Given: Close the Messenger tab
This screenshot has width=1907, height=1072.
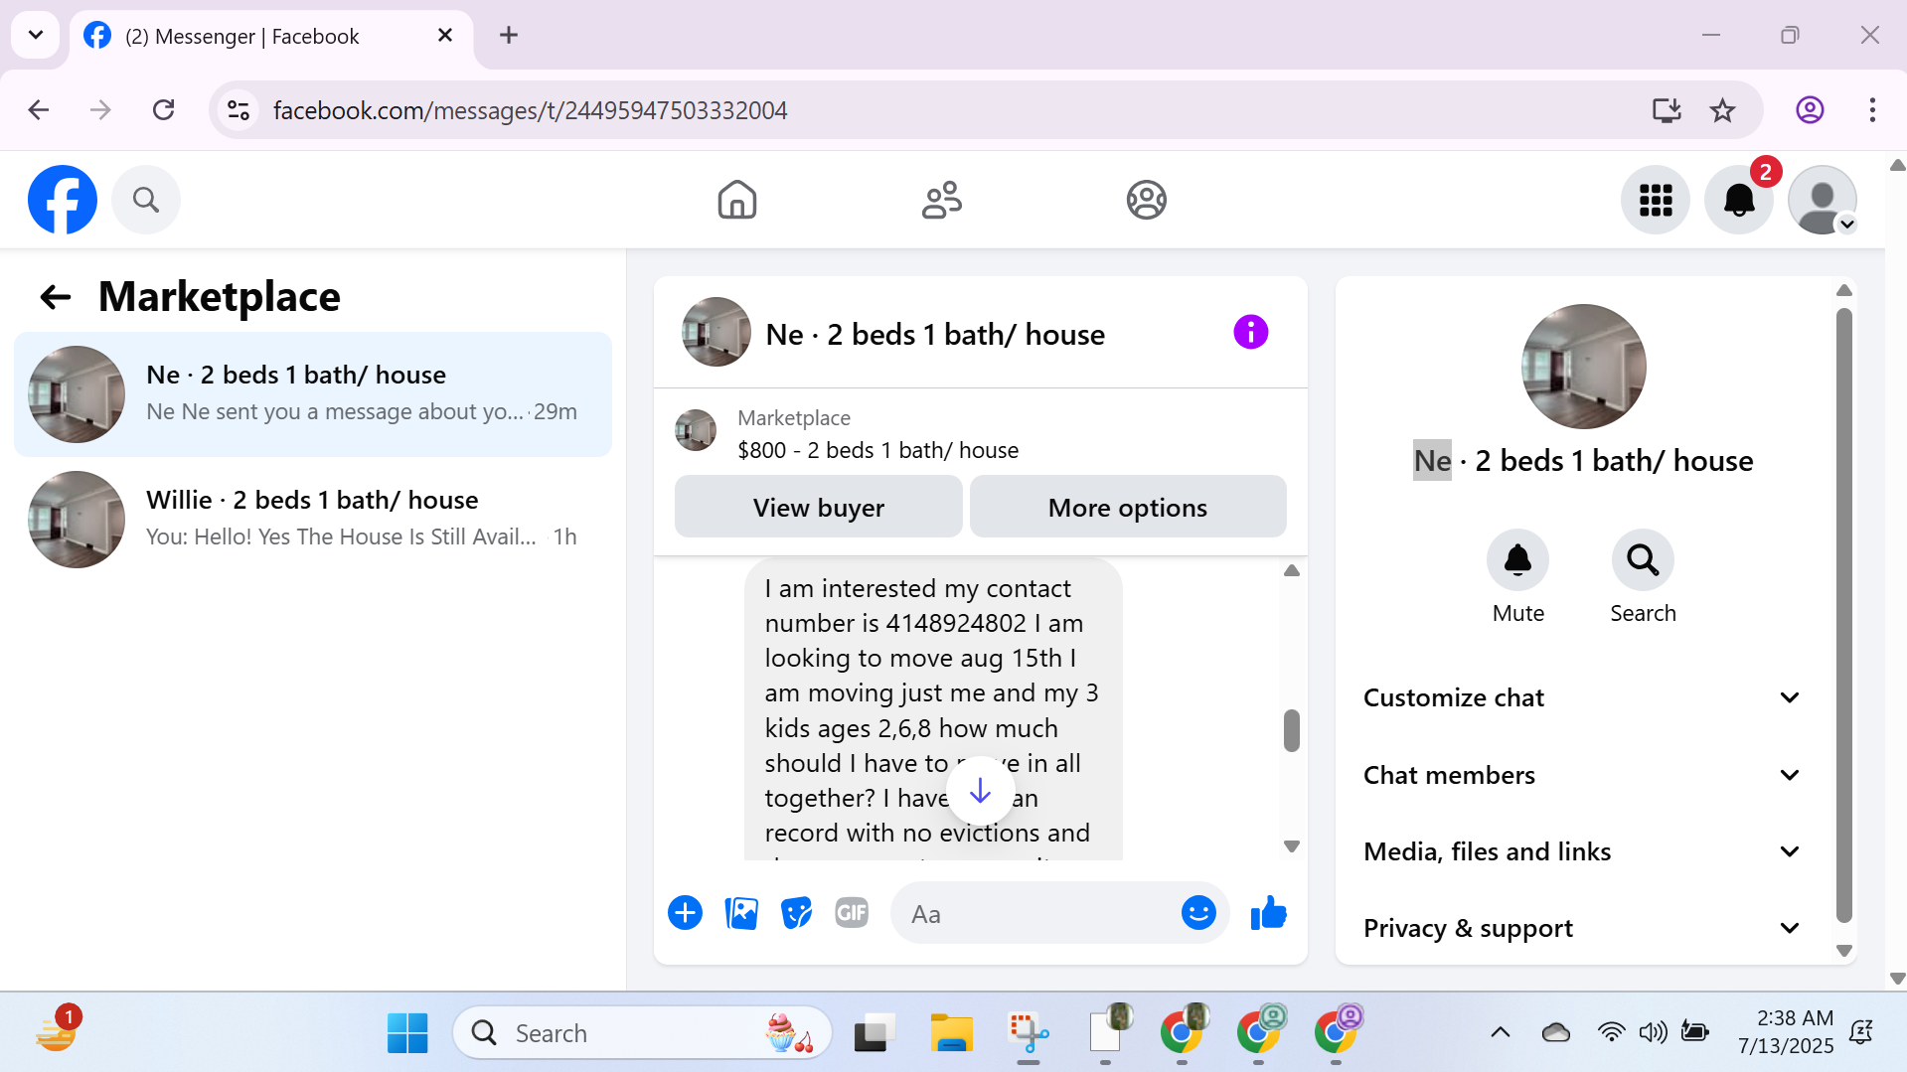Looking at the screenshot, I should [445, 36].
